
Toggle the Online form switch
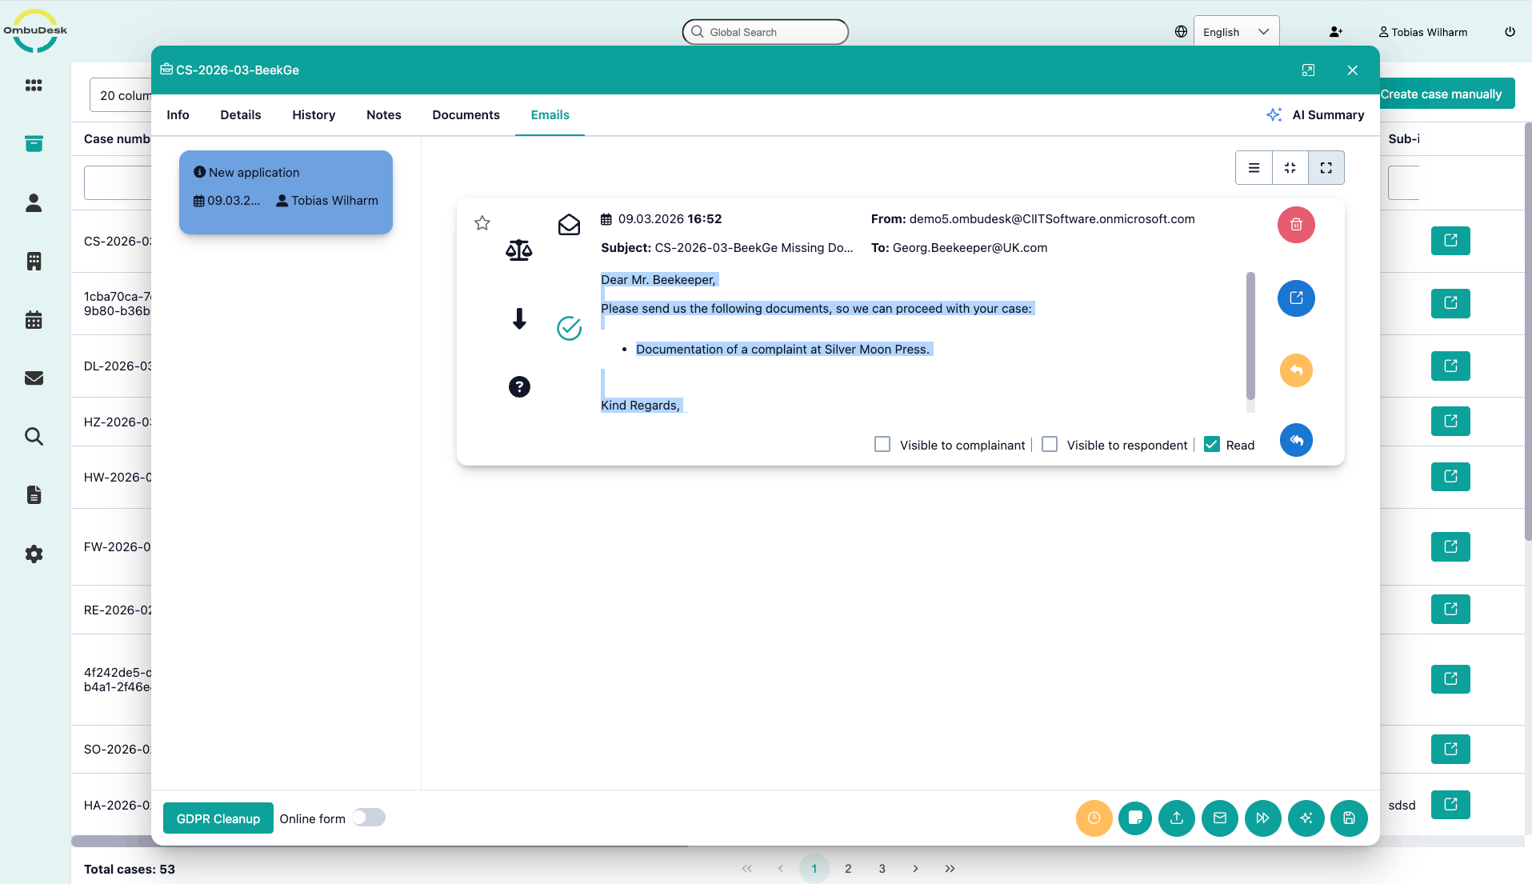point(369,818)
